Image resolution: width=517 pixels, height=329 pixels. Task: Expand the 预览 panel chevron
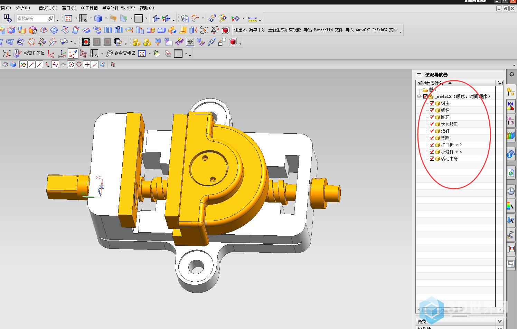click(x=499, y=321)
